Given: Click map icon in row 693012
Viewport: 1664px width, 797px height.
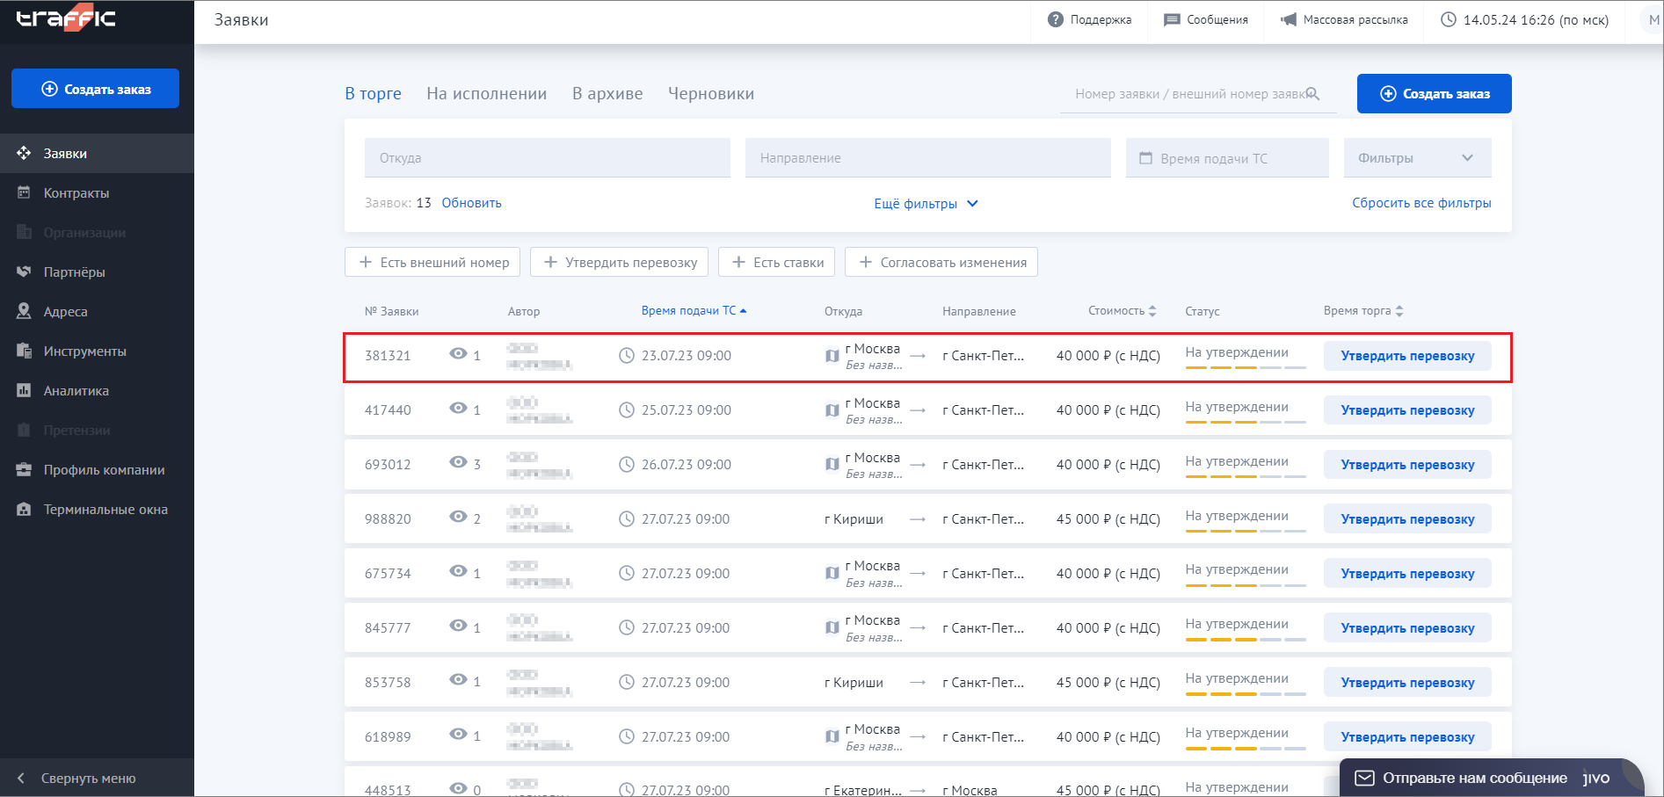Looking at the screenshot, I should pyautogui.click(x=832, y=465).
